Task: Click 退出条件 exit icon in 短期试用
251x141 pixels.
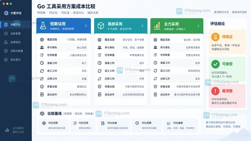Action: (42, 94)
